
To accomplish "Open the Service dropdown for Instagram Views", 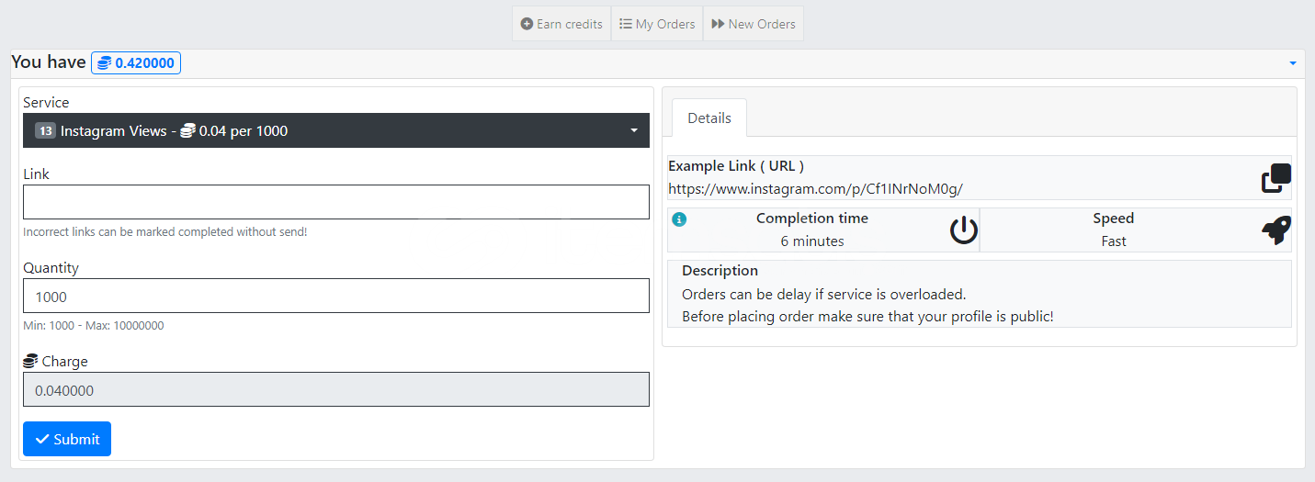I will point(335,130).
